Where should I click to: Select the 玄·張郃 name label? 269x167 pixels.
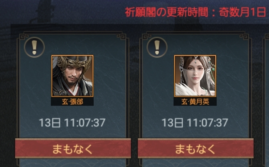(x=72, y=102)
